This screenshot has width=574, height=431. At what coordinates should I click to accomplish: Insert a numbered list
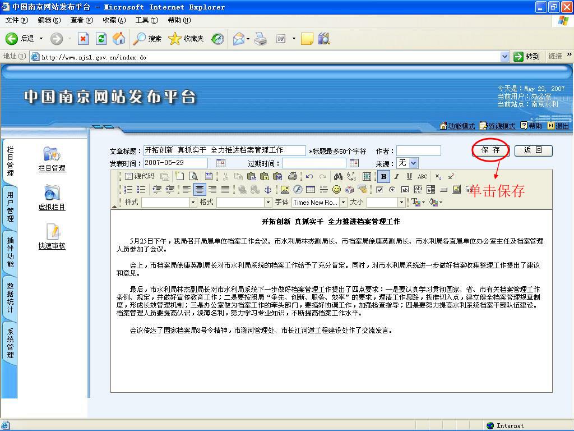128,189
